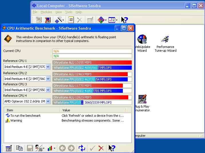Click the orange N/A Current CPU field

[92, 51]
